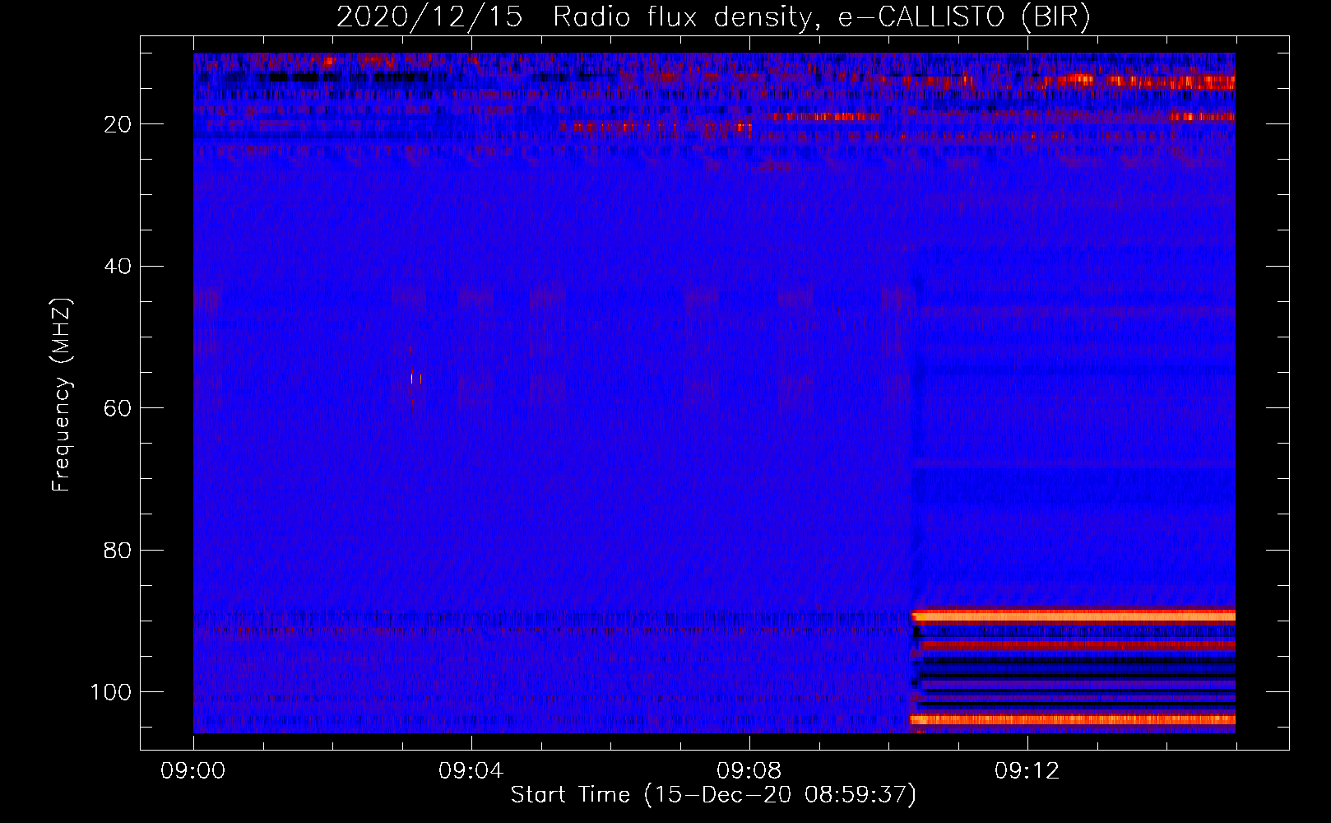Image resolution: width=1331 pixels, height=823 pixels.
Task: Click the "Start Time (15-Dec-20 08:59:37)" x-axis label
Action: click(713, 795)
